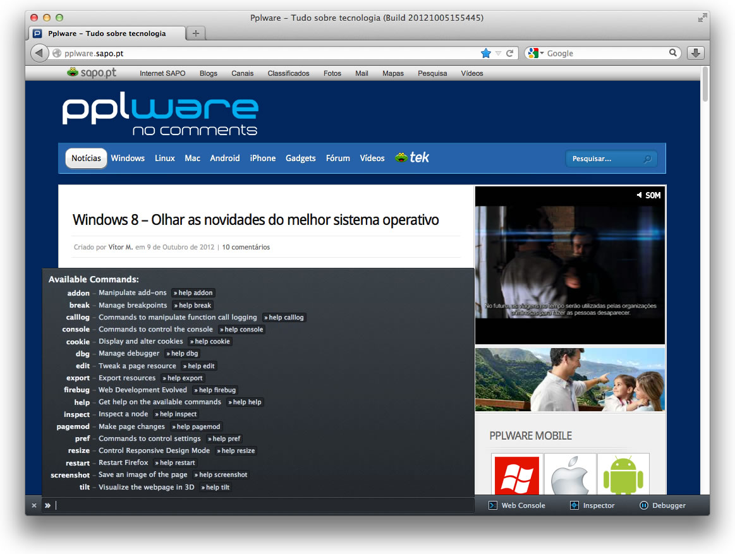Click the help calllog command button
The height and width of the screenshot is (554, 735).
click(284, 317)
